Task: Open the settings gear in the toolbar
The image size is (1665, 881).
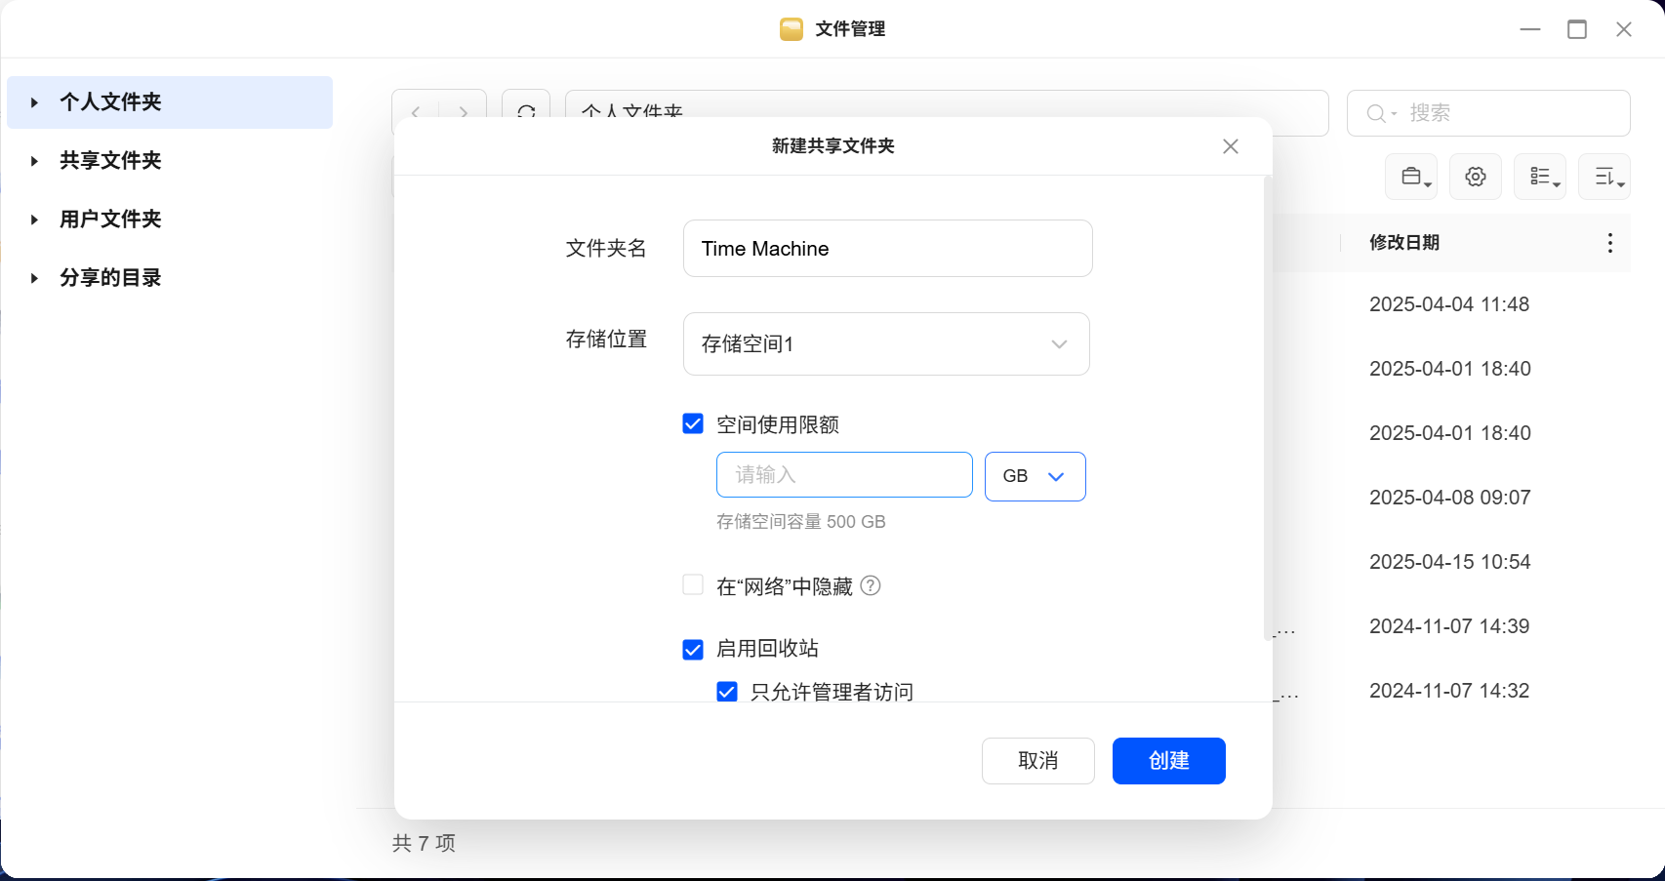Action: click(x=1475, y=177)
